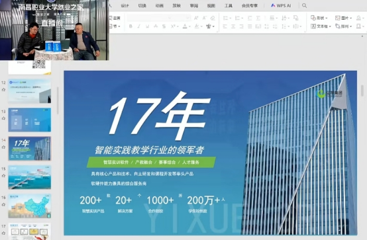Click the 排列 arrange button
This screenshot has height=240, width=367.
click(343, 26)
